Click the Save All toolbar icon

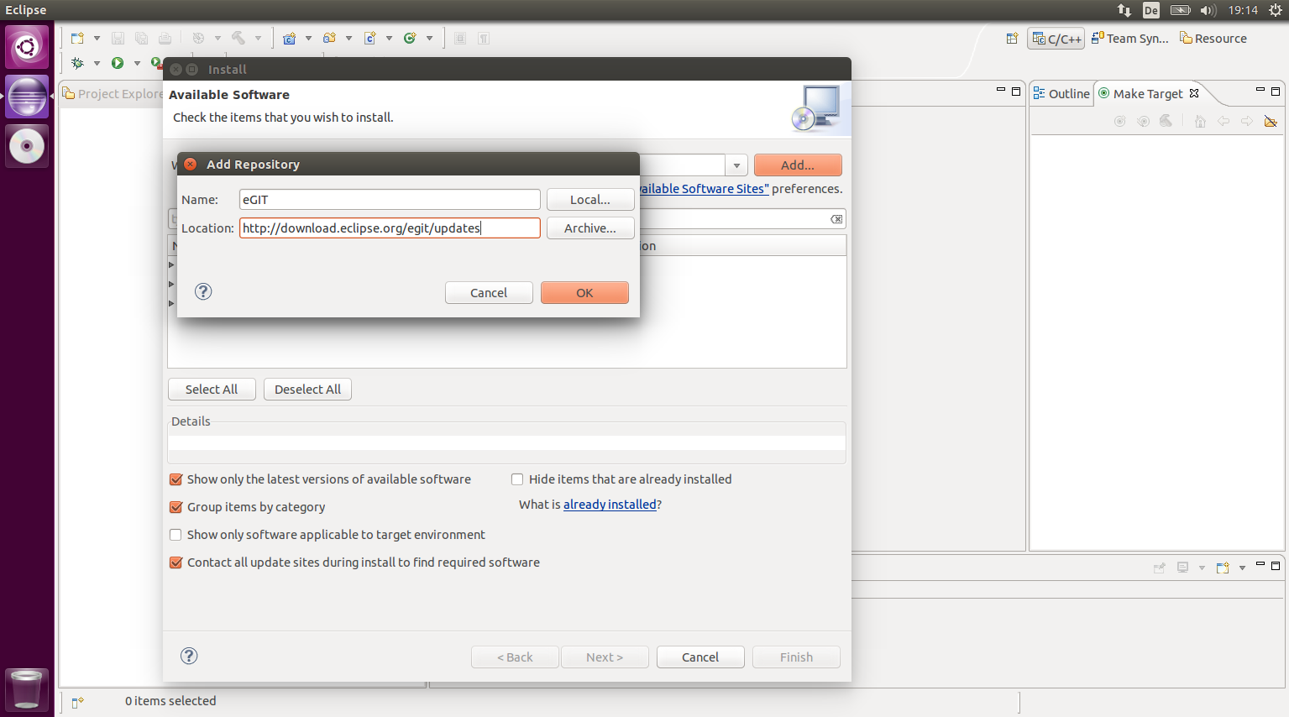click(141, 38)
